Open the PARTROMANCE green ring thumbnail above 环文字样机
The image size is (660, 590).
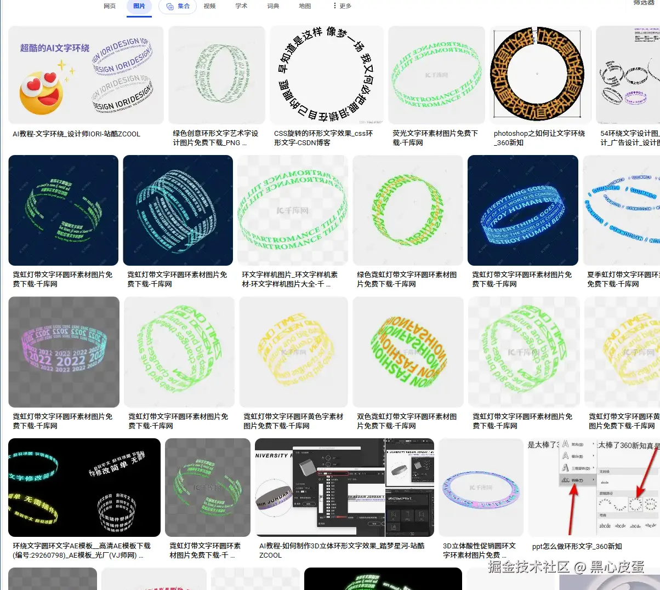[293, 210]
